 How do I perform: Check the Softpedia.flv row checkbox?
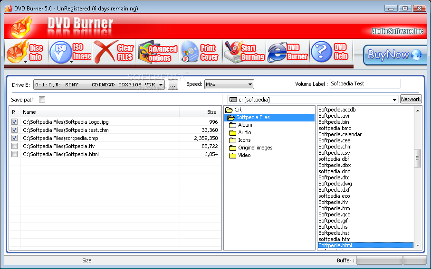click(15, 146)
